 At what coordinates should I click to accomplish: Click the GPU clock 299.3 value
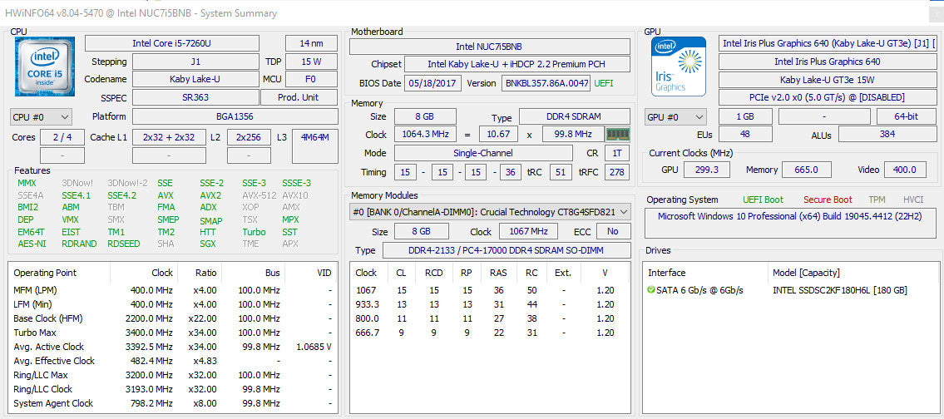[x=708, y=170]
